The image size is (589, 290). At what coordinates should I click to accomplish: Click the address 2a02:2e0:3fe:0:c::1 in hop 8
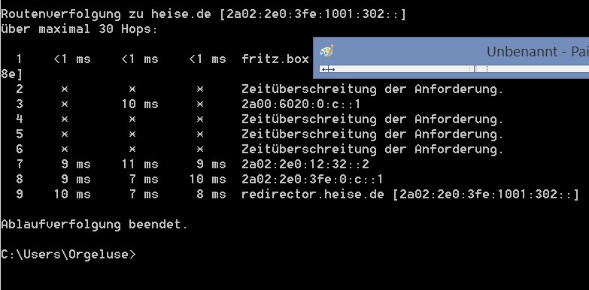pos(312,179)
